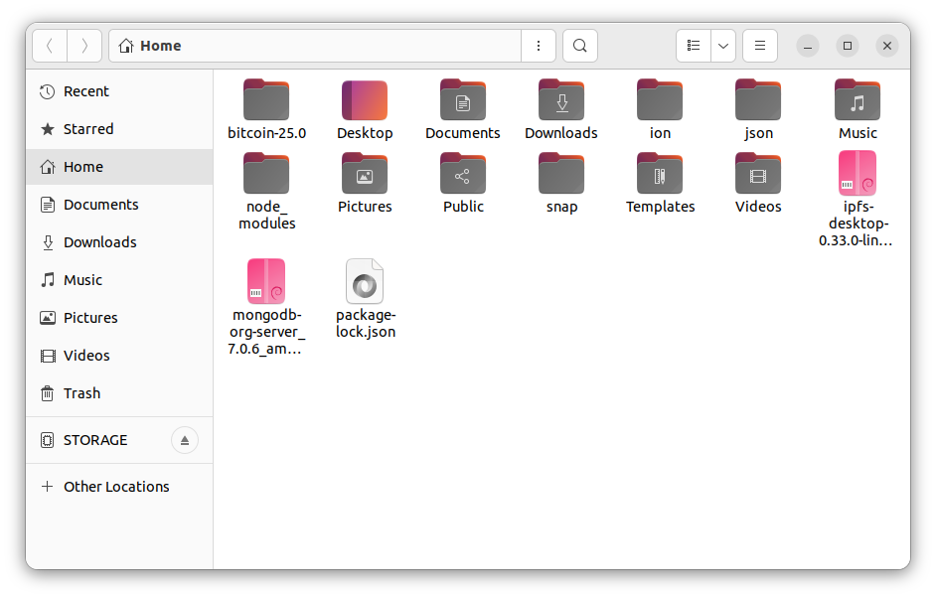Viewport: 936px width, 598px height.
Task: Open Trash in the sidebar
Action: pyautogui.click(x=119, y=393)
